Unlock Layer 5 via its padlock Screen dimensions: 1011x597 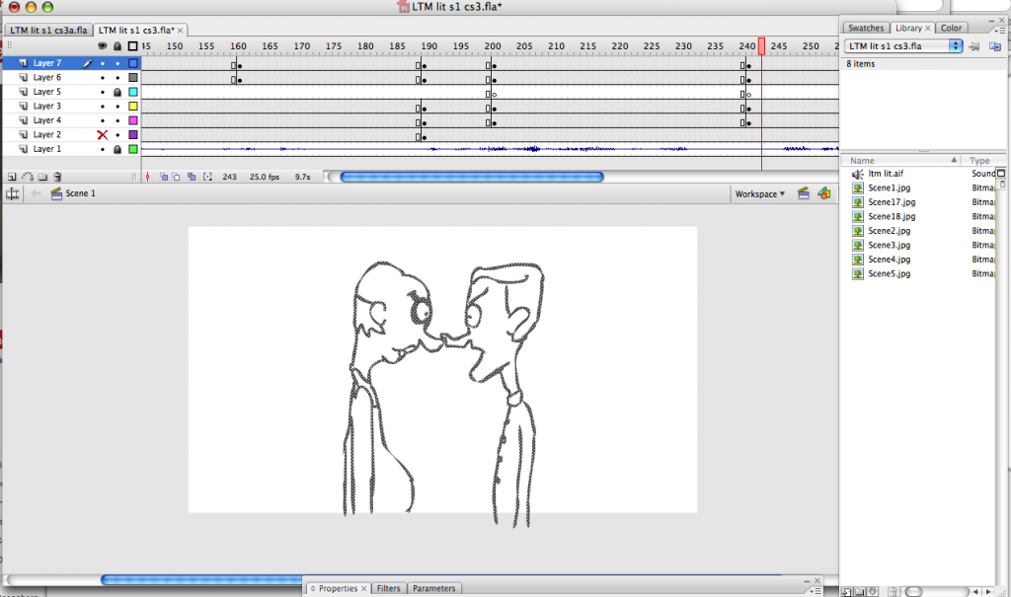point(117,92)
